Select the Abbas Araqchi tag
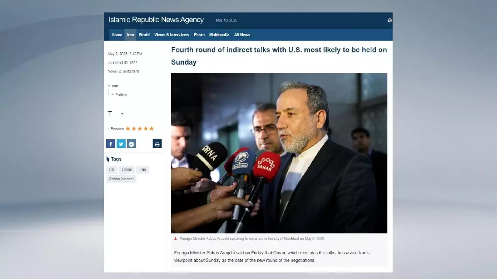Image resolution: width=497 pixels, height=279 pixels. coord(121,179)
